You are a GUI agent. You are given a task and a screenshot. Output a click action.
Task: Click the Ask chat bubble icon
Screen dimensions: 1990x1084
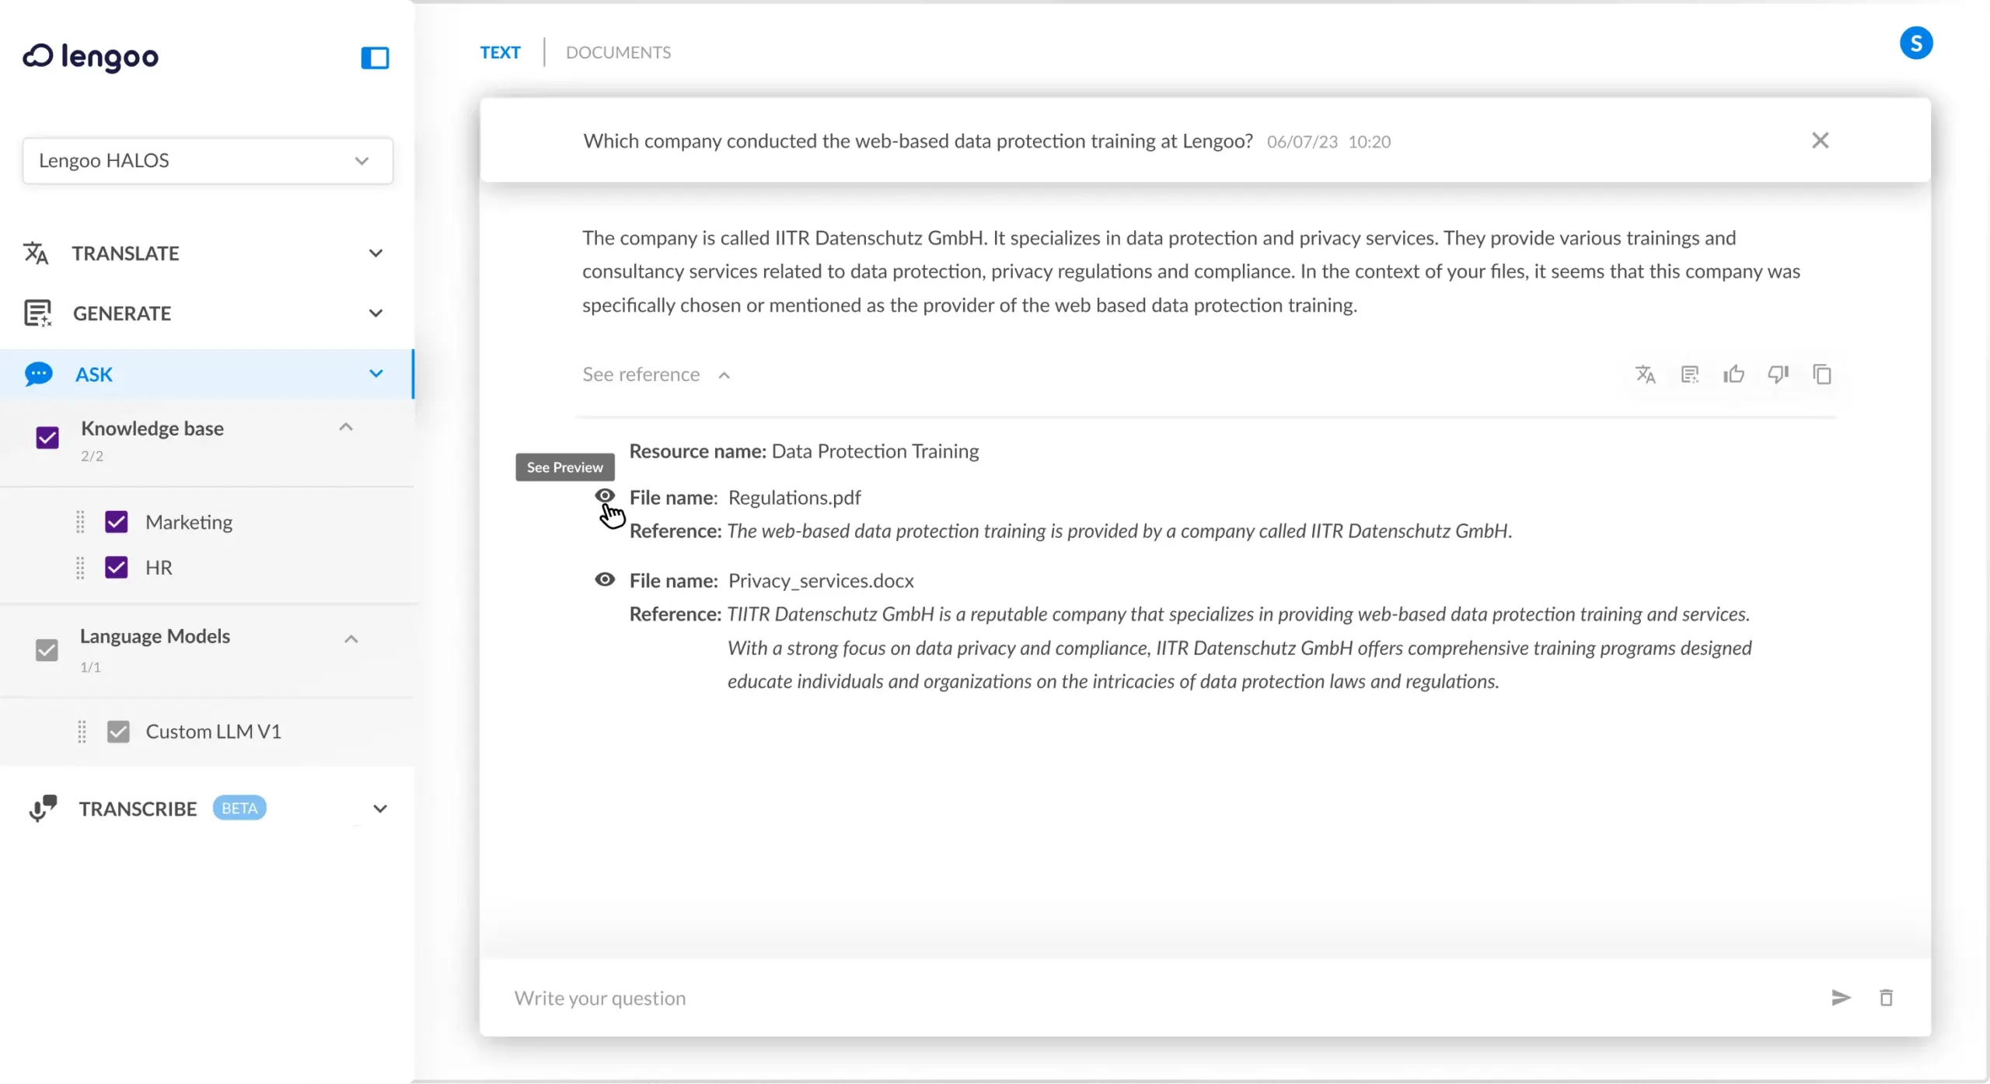pyautogui.click(x=38, y=374)
